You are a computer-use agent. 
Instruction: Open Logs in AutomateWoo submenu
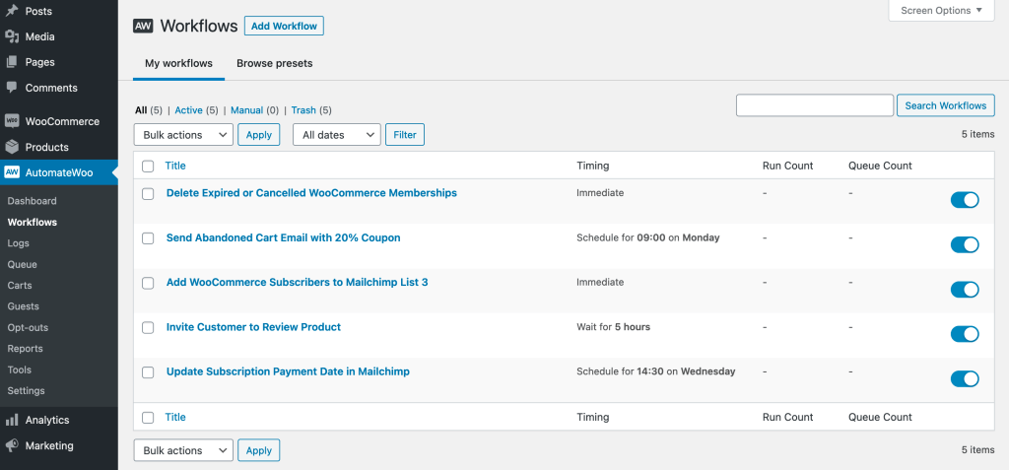18,243
